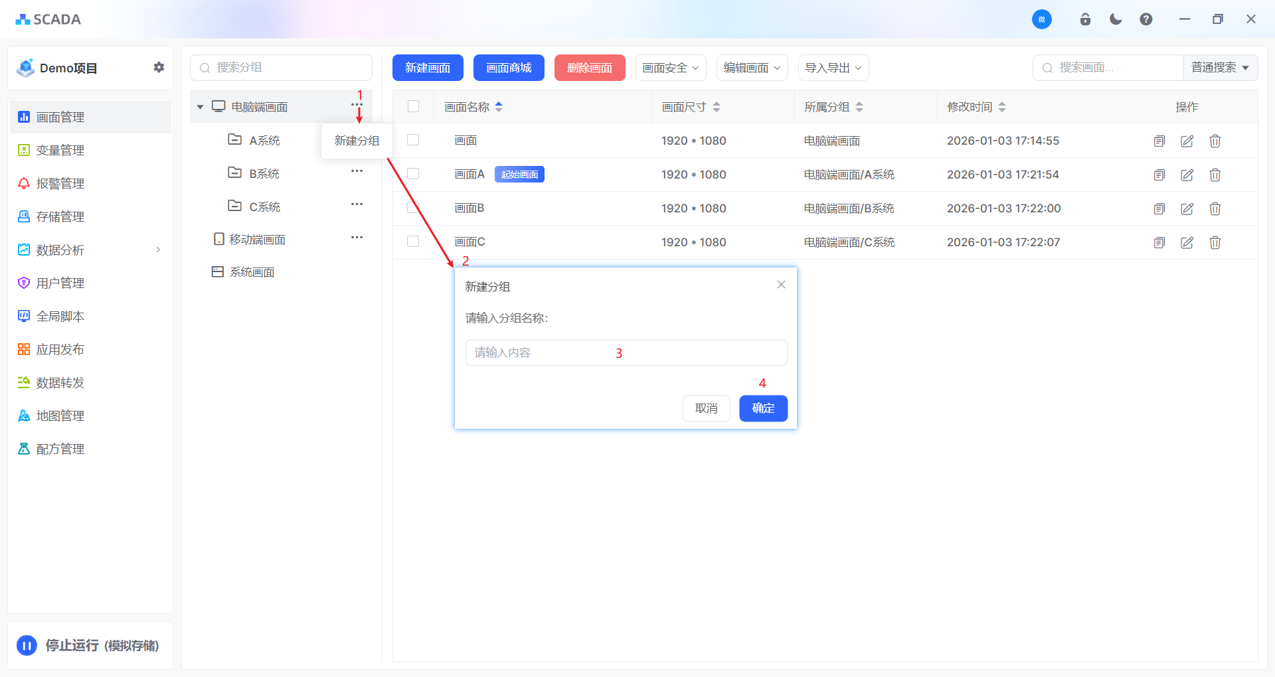Image resolution: width=1275 pixels, height=677 pixels.
Task: Toggle the select-all checkbox in table header
Action: [x=413, y=106]
